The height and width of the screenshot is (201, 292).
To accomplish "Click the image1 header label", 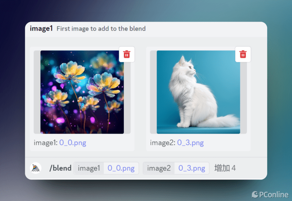I will point(41,28).
